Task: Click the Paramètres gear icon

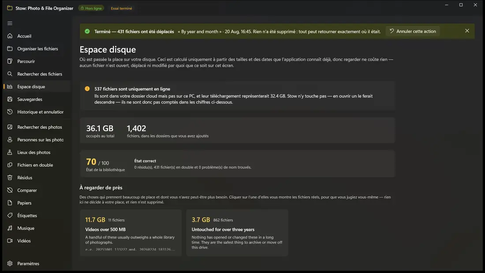Action: [x=10, y=263]
